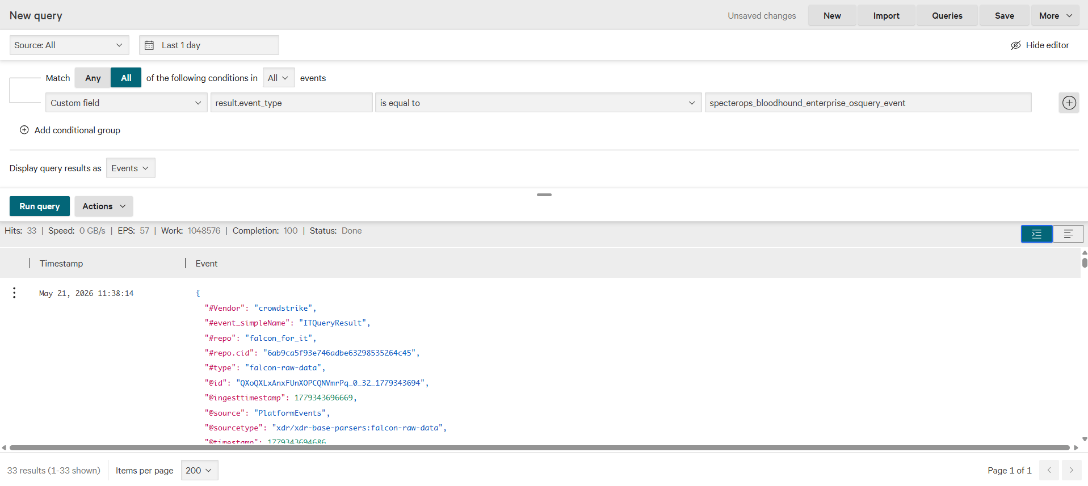Screen dimensions: 1088x486
Task: Click the calendar icon in time range
Action: [x=149, y=45]
